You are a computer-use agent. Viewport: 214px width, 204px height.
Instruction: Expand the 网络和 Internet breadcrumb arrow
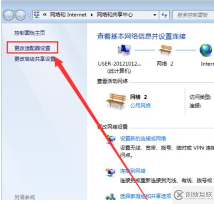pos(92,15)
